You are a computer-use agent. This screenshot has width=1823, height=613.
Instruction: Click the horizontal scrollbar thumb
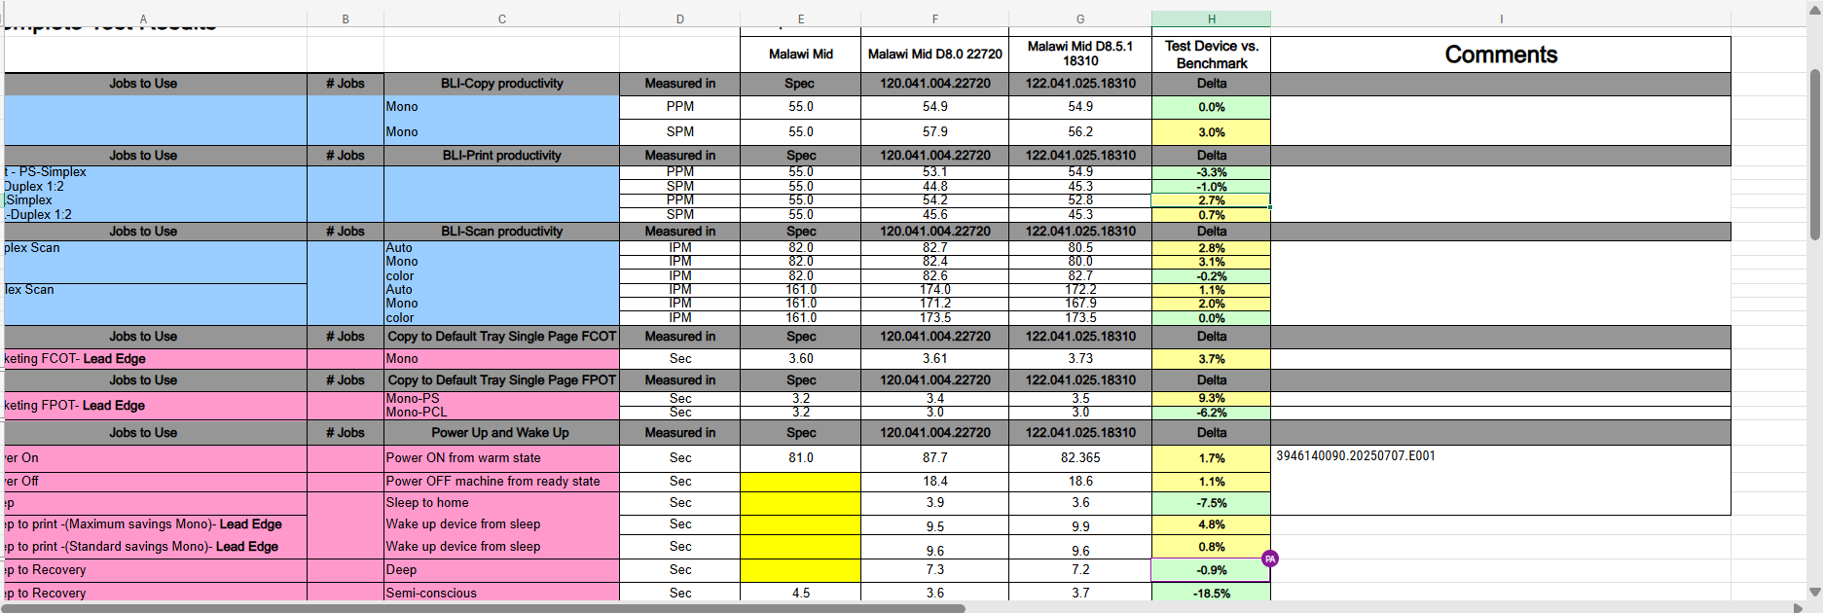pyautogui.click(x=483, y=608)
